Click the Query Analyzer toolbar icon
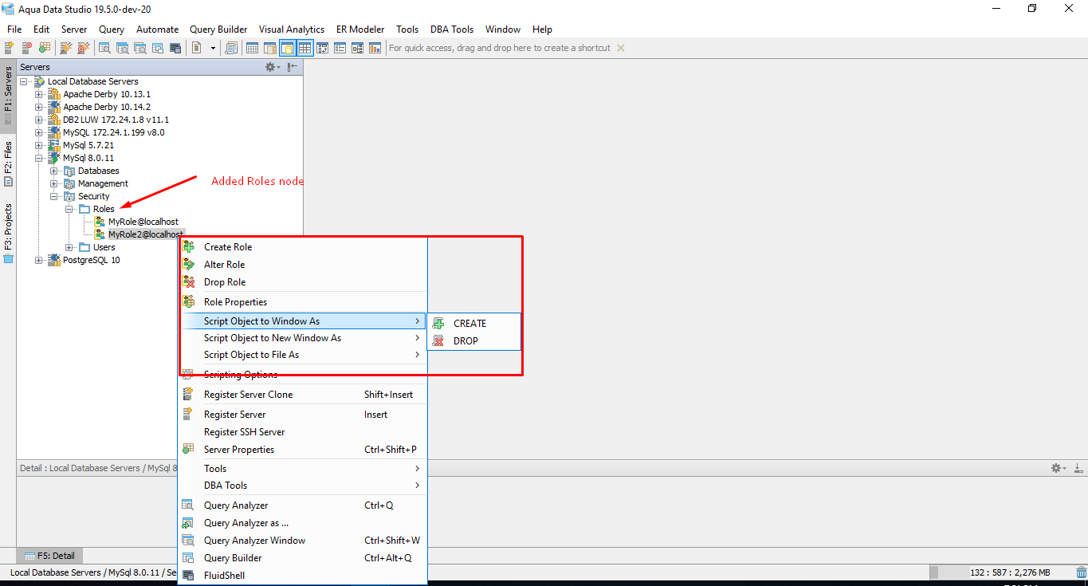 tap(104, 48)
